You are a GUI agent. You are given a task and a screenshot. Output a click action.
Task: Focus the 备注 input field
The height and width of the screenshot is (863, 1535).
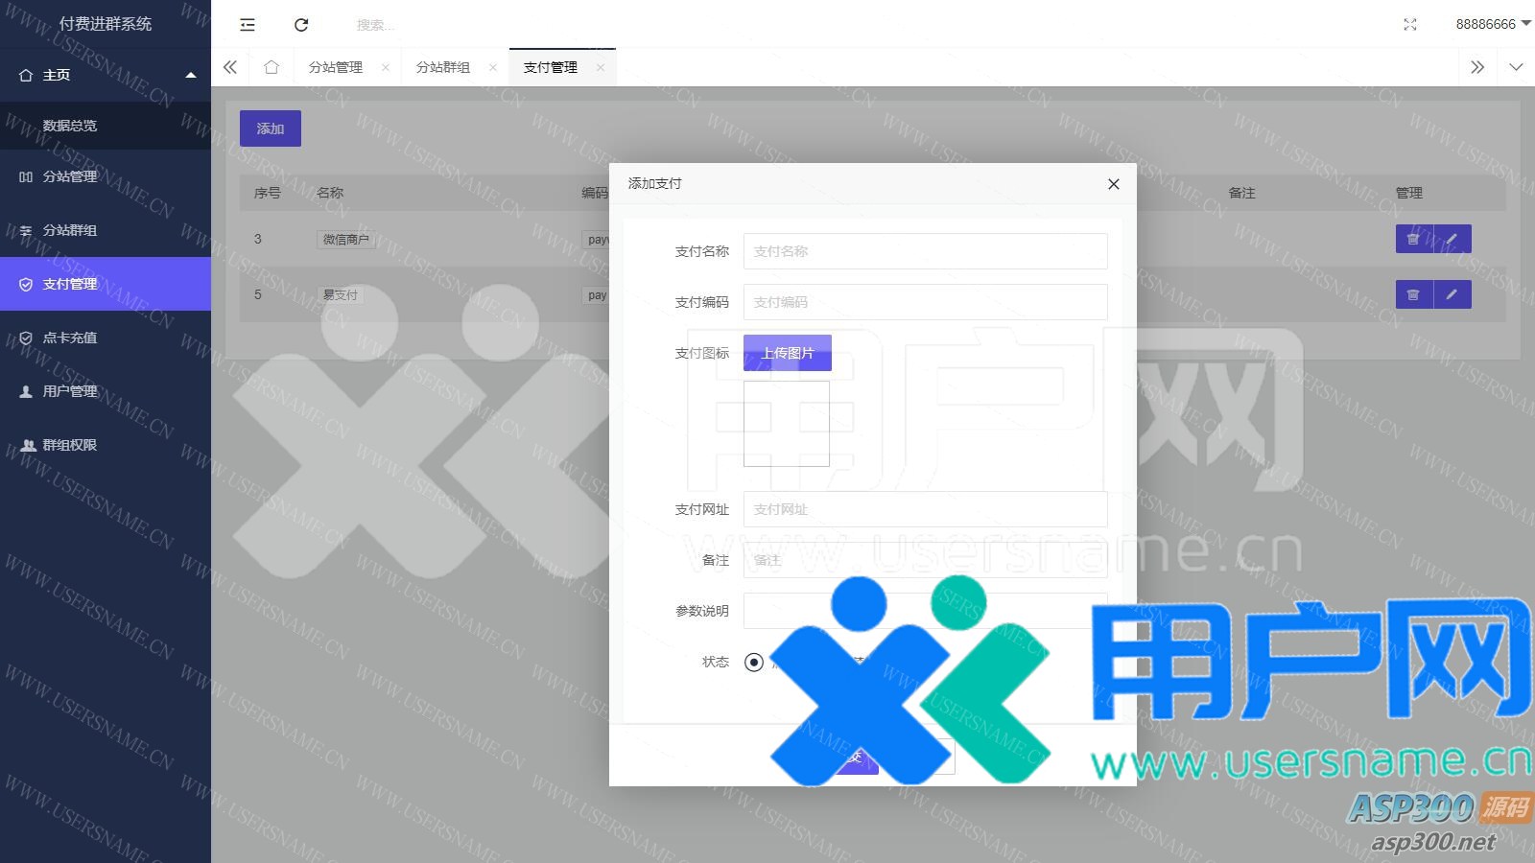[x=926, y=560]
